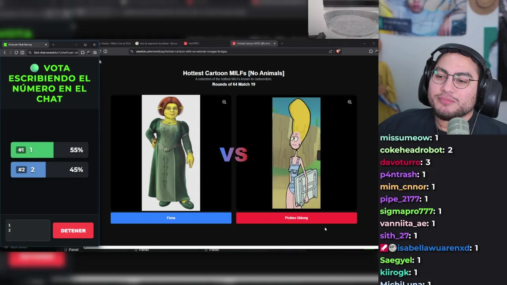Switch to the UwUFUFU tab
Screen dimensions: 507x285
pyautogui.click(x=194, y=43)
